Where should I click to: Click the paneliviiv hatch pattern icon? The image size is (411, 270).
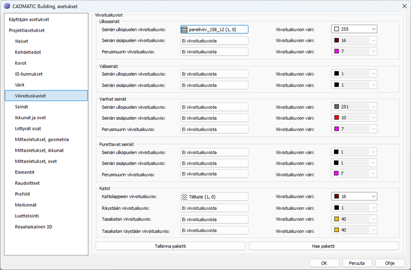(184, 30)
